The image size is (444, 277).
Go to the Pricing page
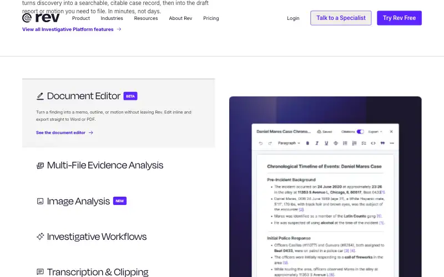(x=211, y=18)
